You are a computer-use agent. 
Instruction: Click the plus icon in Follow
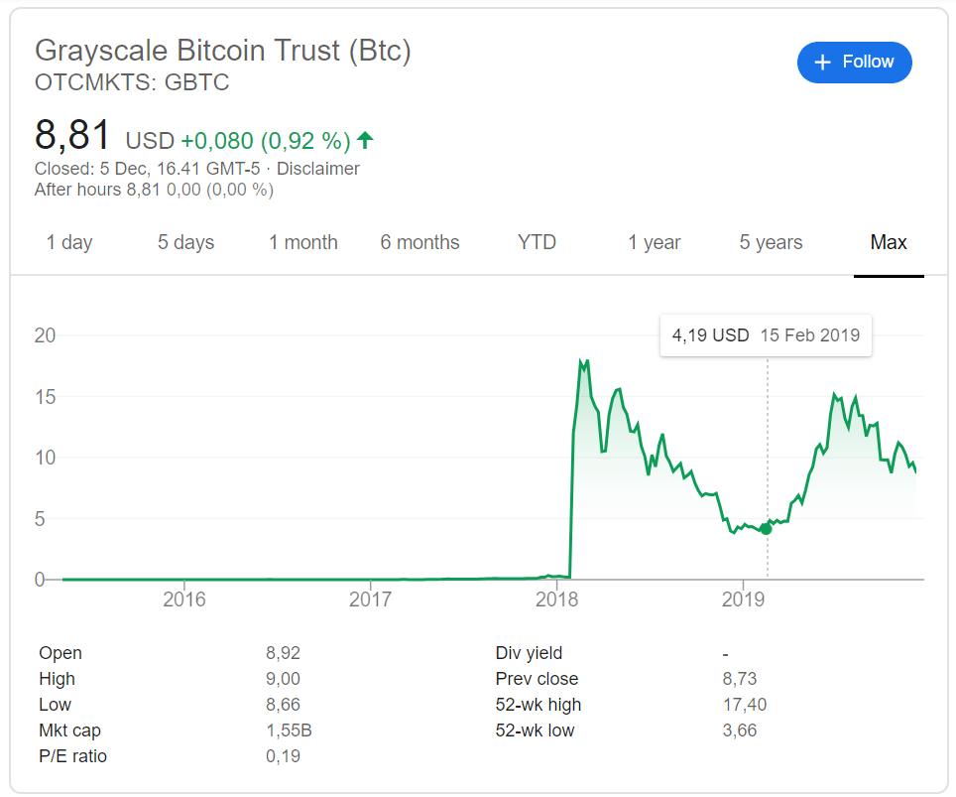pyautogui.click(x=822, y=63)
